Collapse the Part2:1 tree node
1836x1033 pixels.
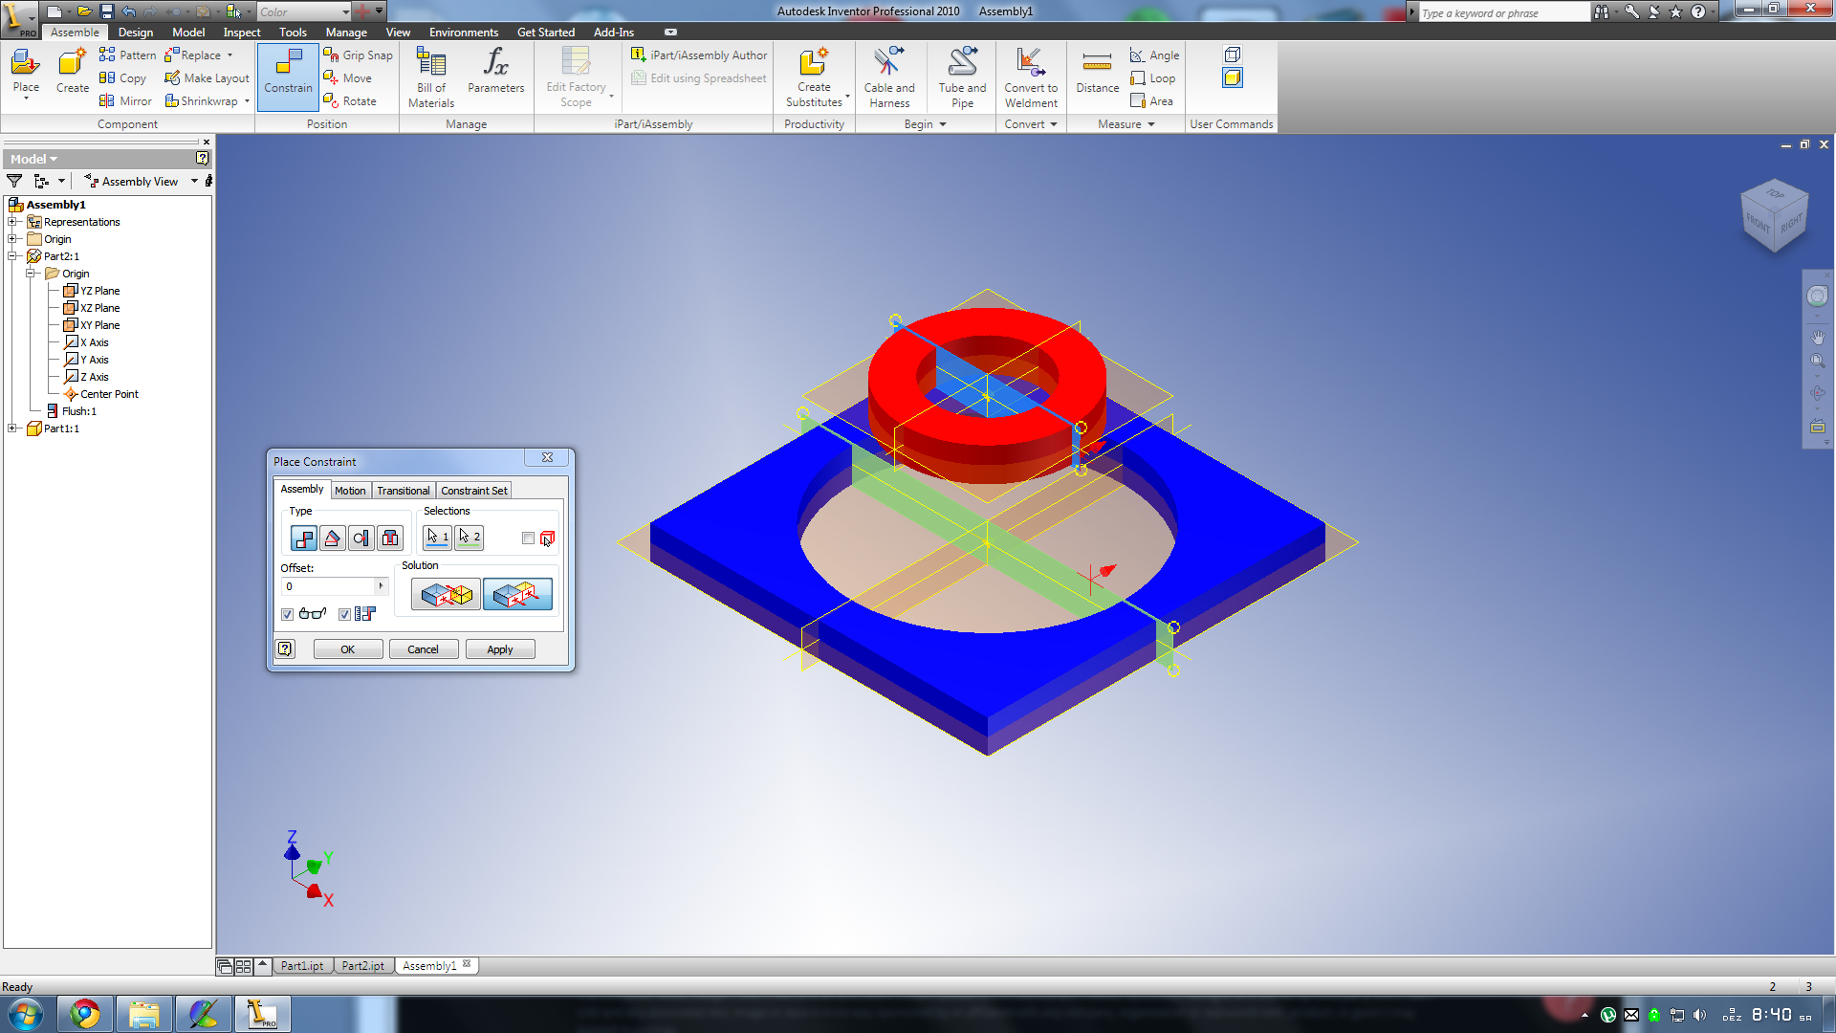12,256
